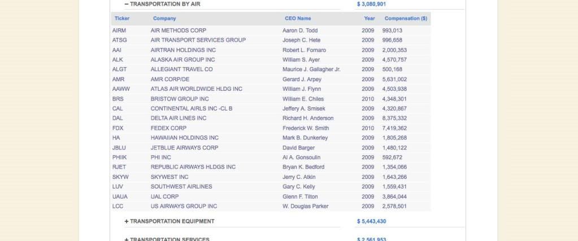Select BRISTOW GROUP INC
Viewport: 578px width, 241px height.
180,99
